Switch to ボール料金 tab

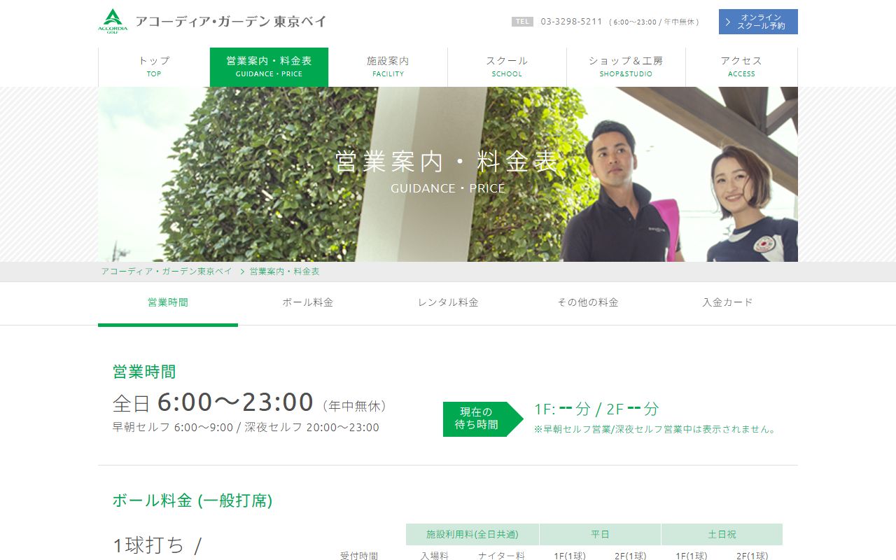pyautogui.click(x=308, y=303)
